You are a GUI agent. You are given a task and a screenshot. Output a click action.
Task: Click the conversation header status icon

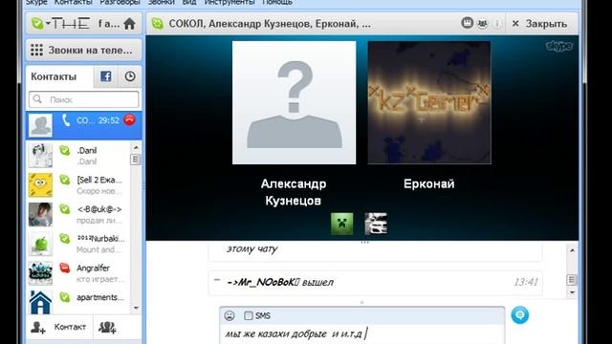(157, 24)
